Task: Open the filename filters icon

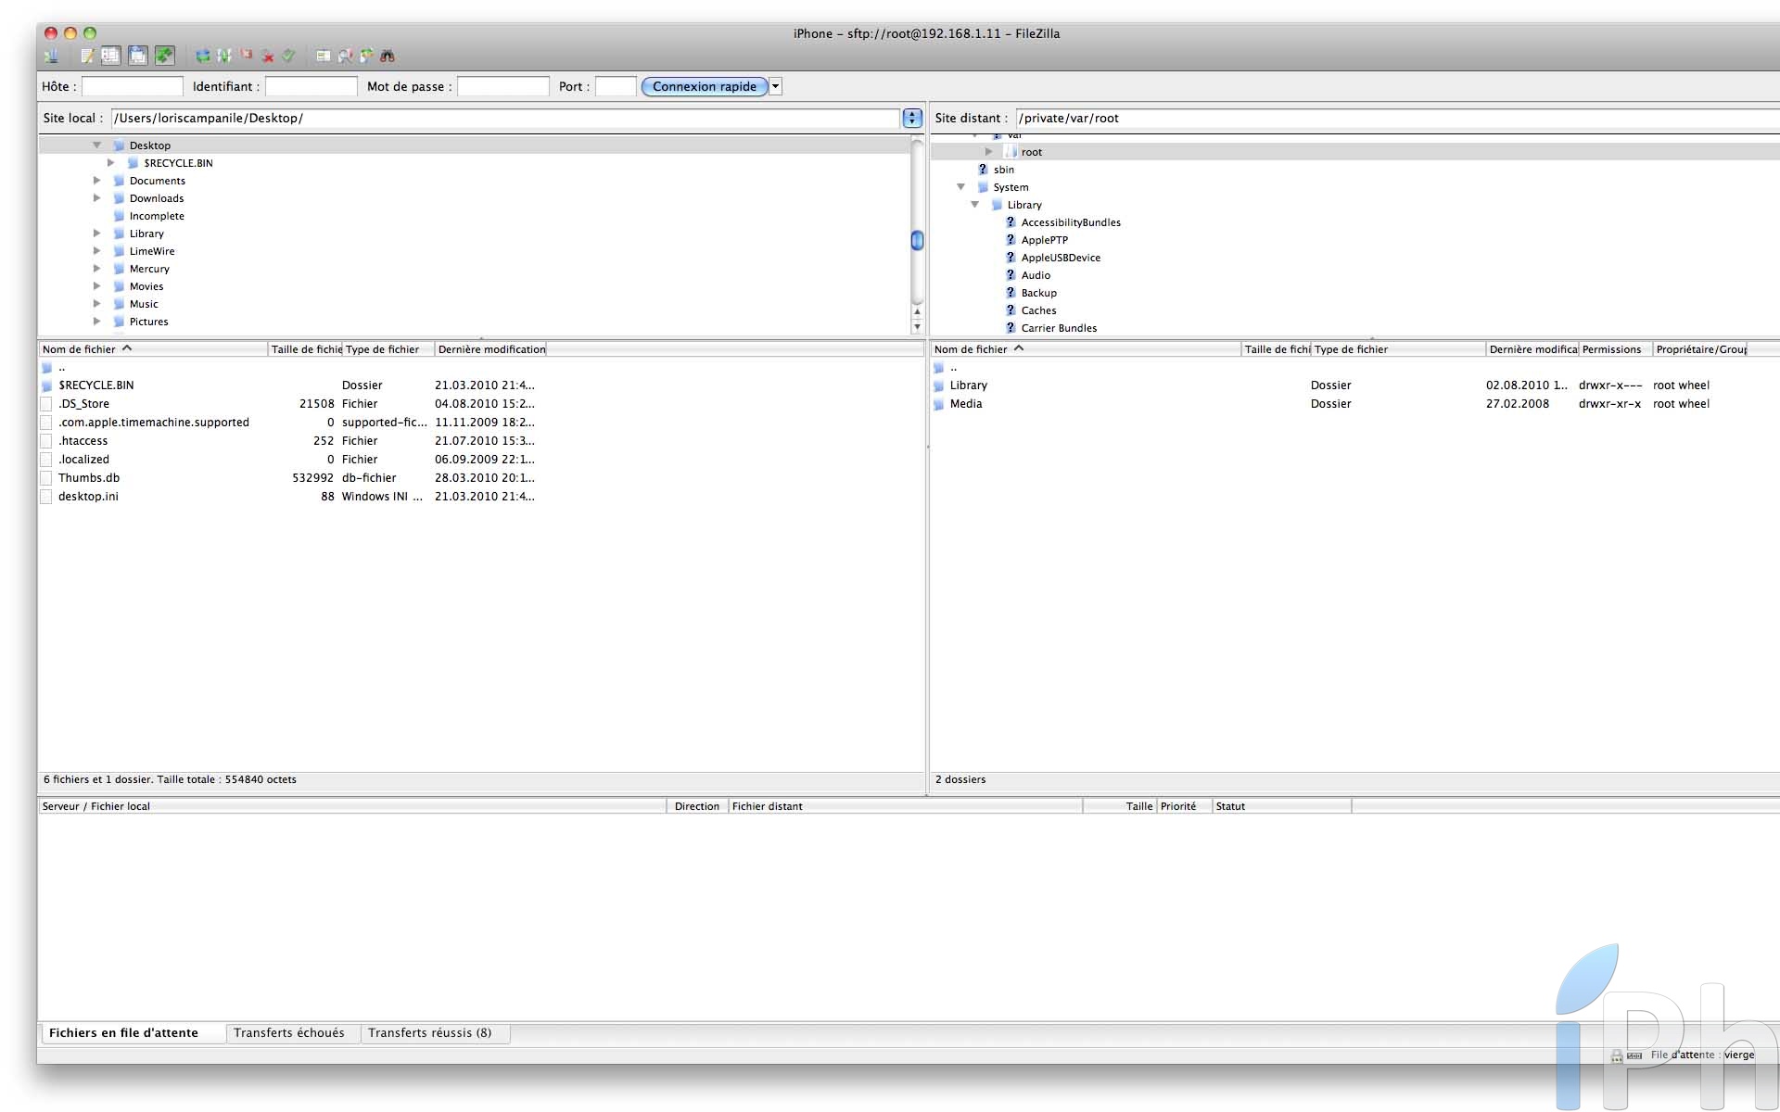Action: [x=323, y=57]
